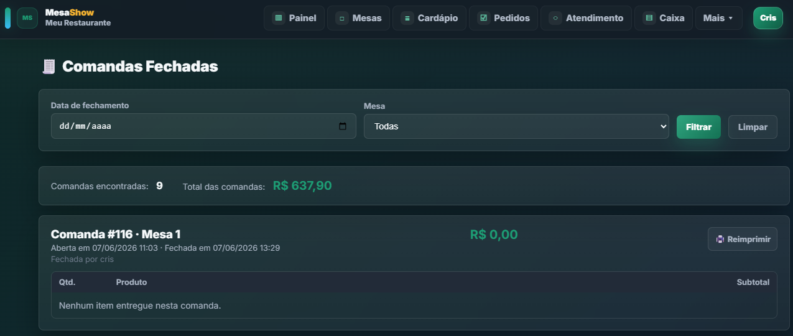Viewport: 793px width, 336px height.
Task: Click the printer icon on Reimprimir
Action: tap(720, 239)
